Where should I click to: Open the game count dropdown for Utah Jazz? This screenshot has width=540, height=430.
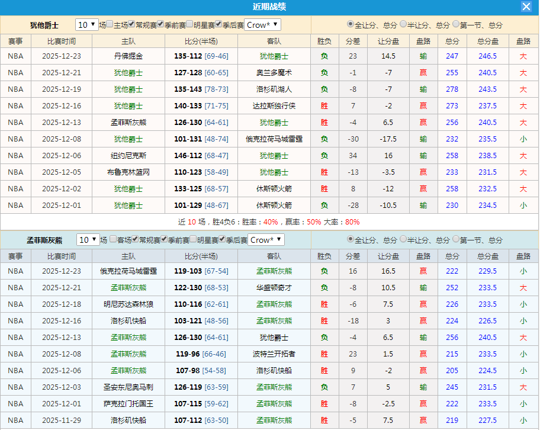86,25
